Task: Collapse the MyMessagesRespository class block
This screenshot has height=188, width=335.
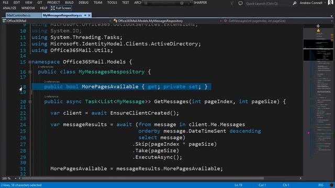Action: tap(30, 72)
